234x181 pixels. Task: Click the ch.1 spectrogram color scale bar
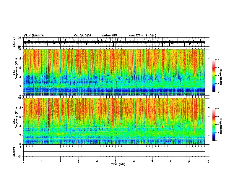click(x=214, y=76)
